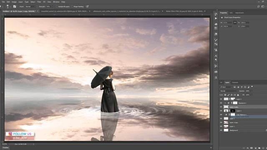Hide the Background layer eye icon

point(221,130)
